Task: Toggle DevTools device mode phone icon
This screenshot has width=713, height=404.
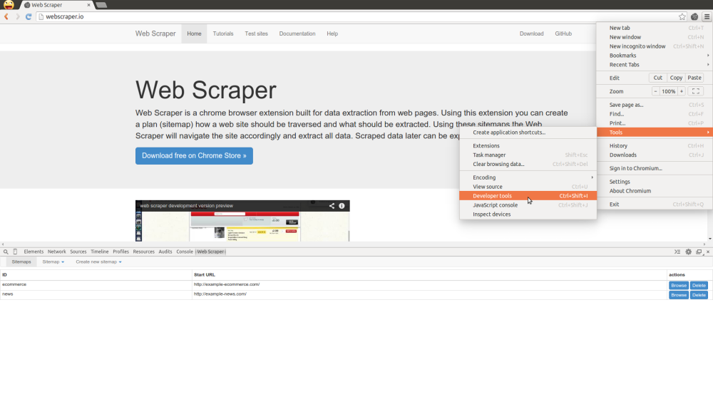Action: click(x=15, y=252)
